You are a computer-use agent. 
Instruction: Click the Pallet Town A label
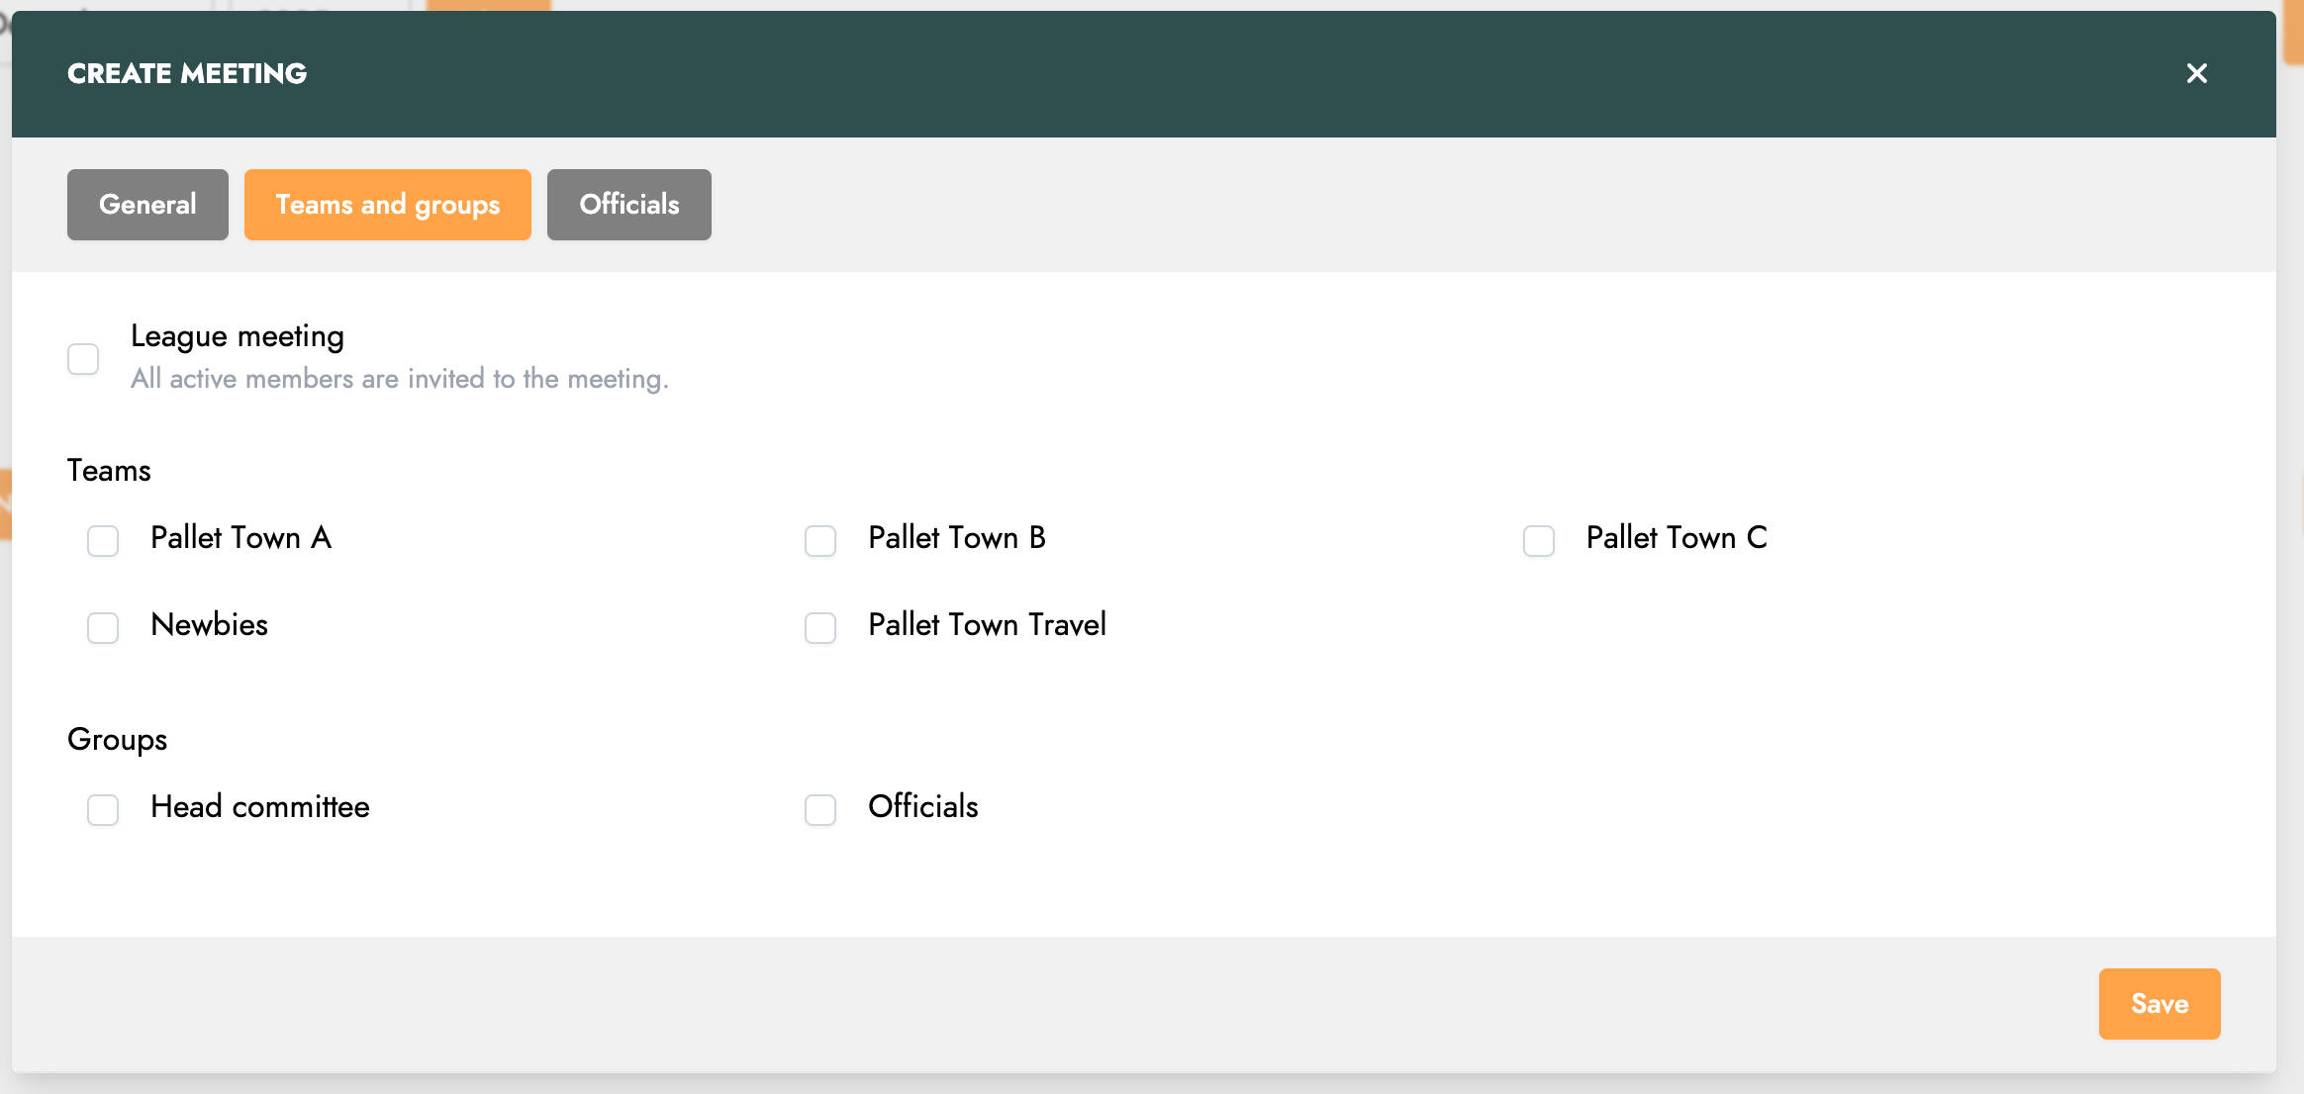point(240,537)
